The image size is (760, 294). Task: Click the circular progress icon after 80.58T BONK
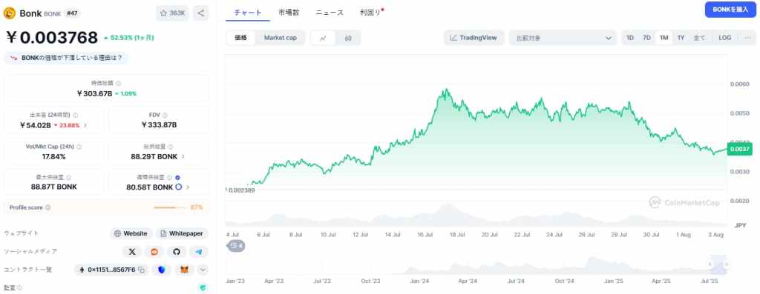click(178, 187)
